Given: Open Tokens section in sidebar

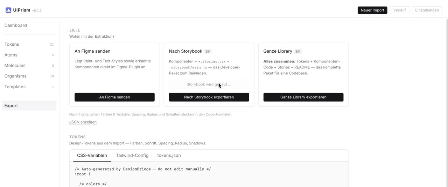Looking at the screenshot, I should click(x=29, y=44).
